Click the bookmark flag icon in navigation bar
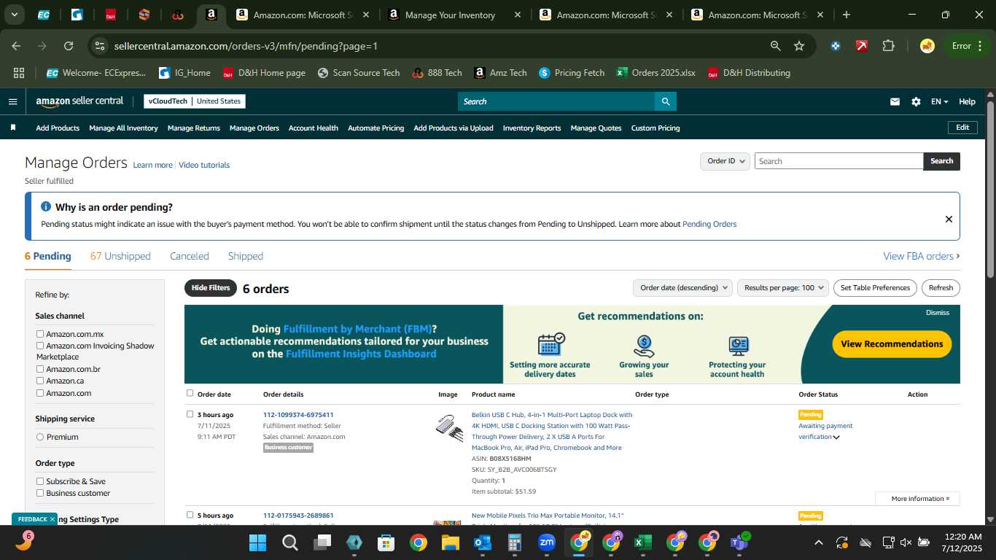The height and width of the screenshot is (560, 996). [x=13, y=128]
